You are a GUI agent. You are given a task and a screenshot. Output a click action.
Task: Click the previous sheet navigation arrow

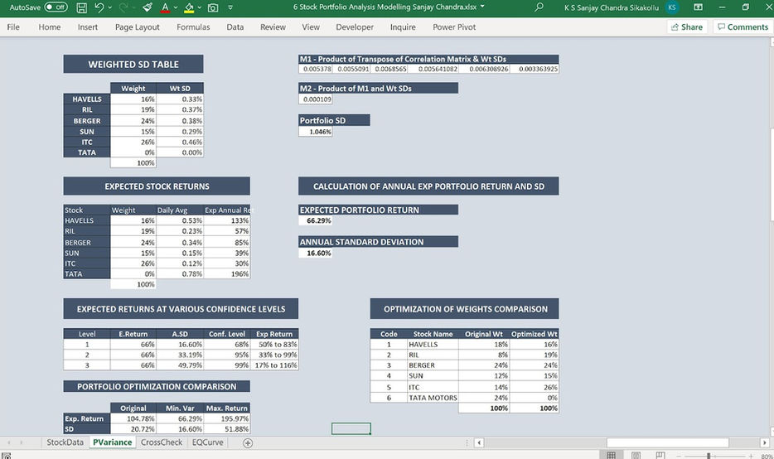[8, 442]
